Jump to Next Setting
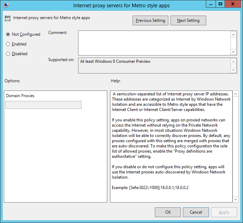Image resolution: width=243 pixels, height=223 pixels. pos(188,20)
